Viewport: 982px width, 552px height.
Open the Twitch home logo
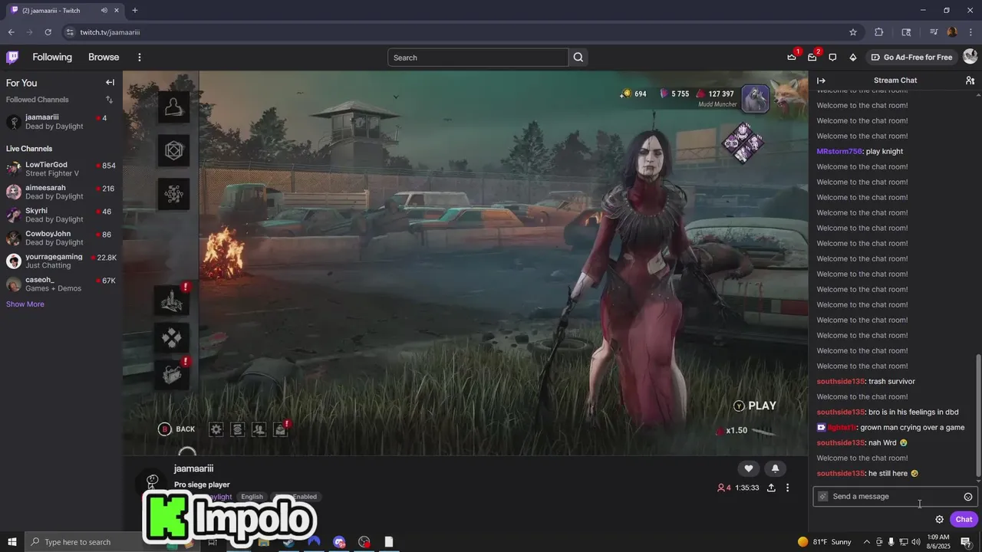12,57
